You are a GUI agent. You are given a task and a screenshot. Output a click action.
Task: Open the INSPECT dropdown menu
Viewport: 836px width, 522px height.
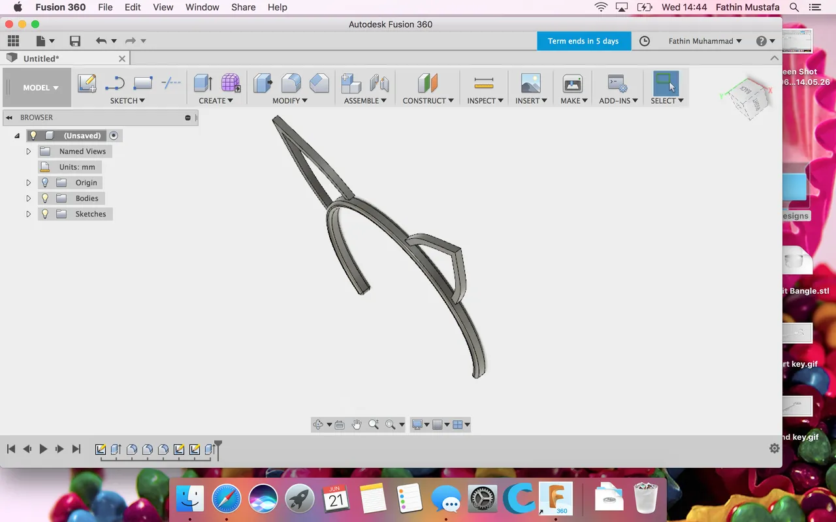485,100
